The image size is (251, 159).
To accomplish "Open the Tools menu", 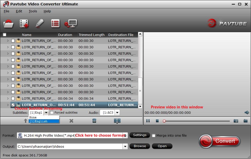I will tap(33, 11).
